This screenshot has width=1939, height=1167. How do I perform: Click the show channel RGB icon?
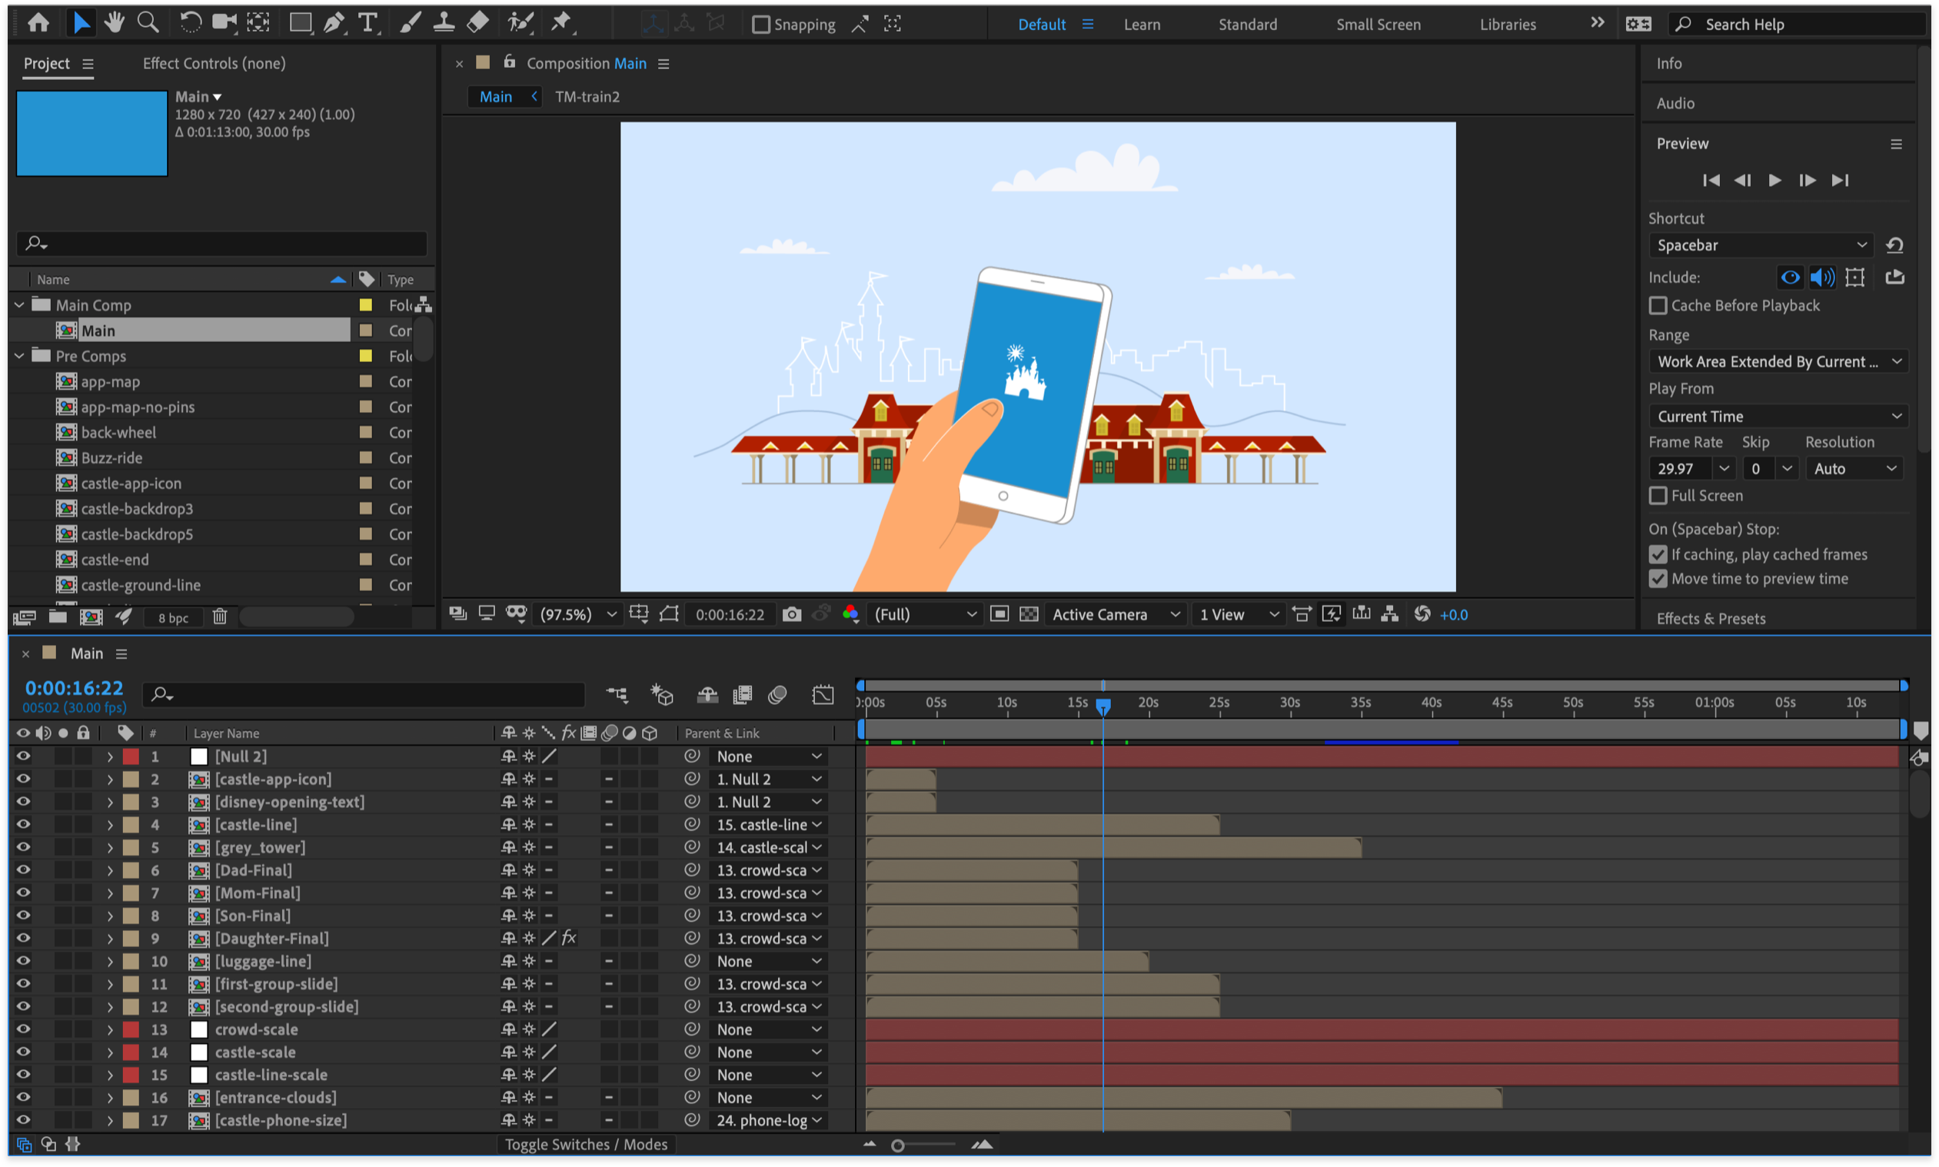click(850, 614)
